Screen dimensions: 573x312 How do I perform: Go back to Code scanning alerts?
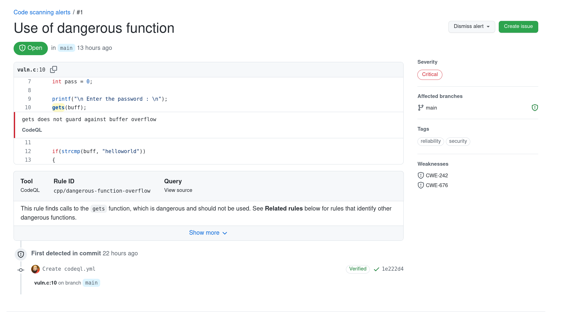pyautogui.click(x=42, y=12)
